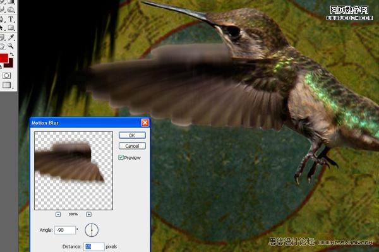Select the Pen tool
Image resolution: width=379 pixels, height=252 pixels.
click(x=2, y=19)
